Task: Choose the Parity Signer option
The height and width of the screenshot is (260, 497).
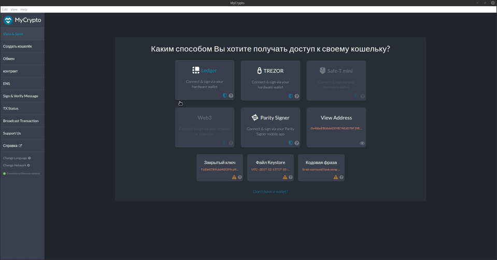Action: point(271,127)
